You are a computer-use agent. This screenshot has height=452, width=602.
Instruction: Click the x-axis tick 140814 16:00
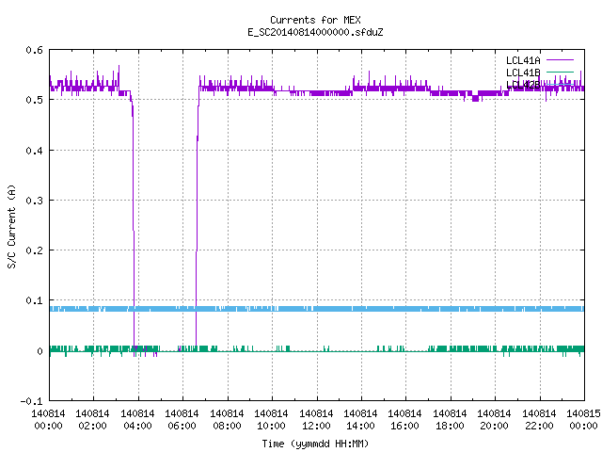click(x=404, y=419)
